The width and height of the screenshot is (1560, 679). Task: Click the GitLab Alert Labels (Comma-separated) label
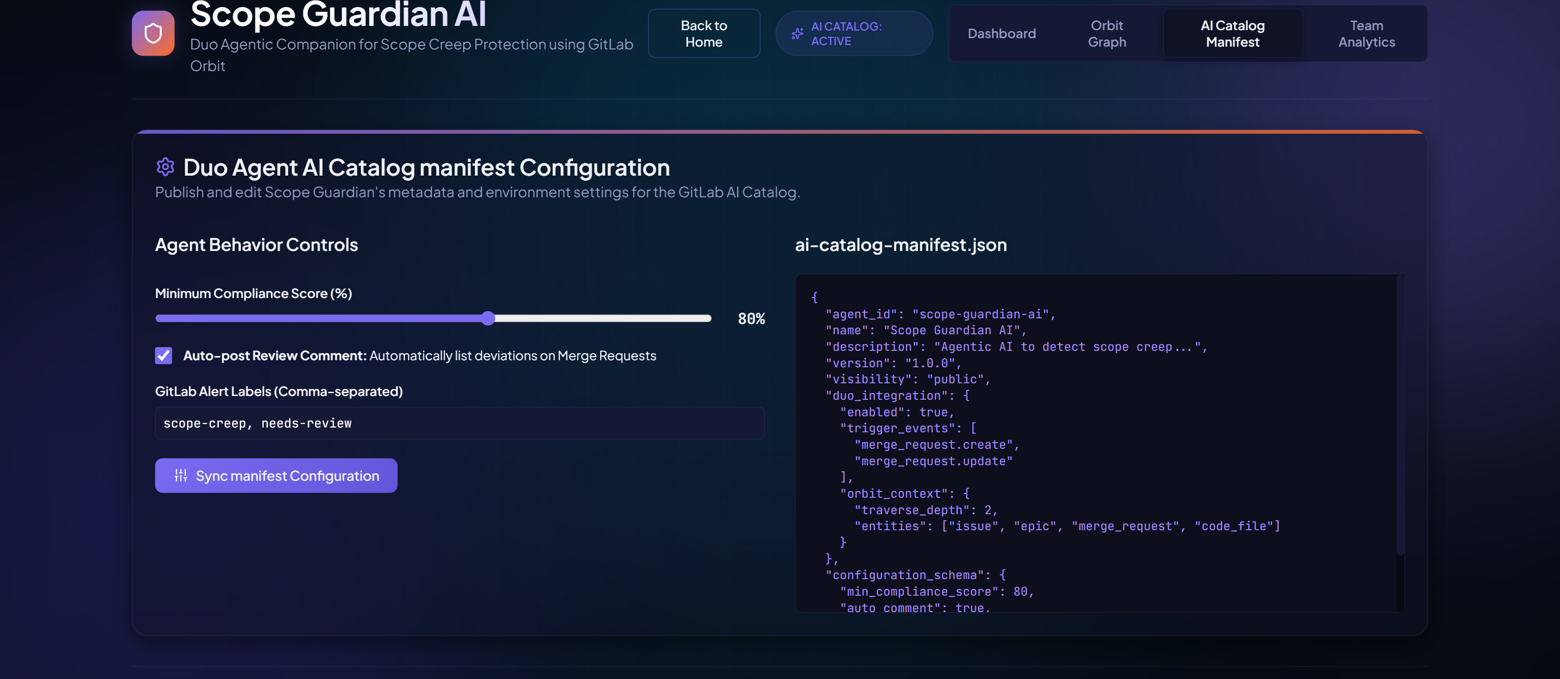tap(278, 391)
